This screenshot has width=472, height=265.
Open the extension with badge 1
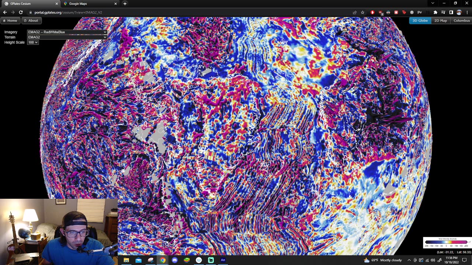[x=380, y=12]
